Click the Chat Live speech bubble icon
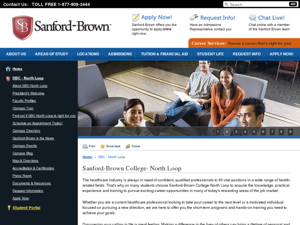Screen dimensions: 300x225 (253, 18)
